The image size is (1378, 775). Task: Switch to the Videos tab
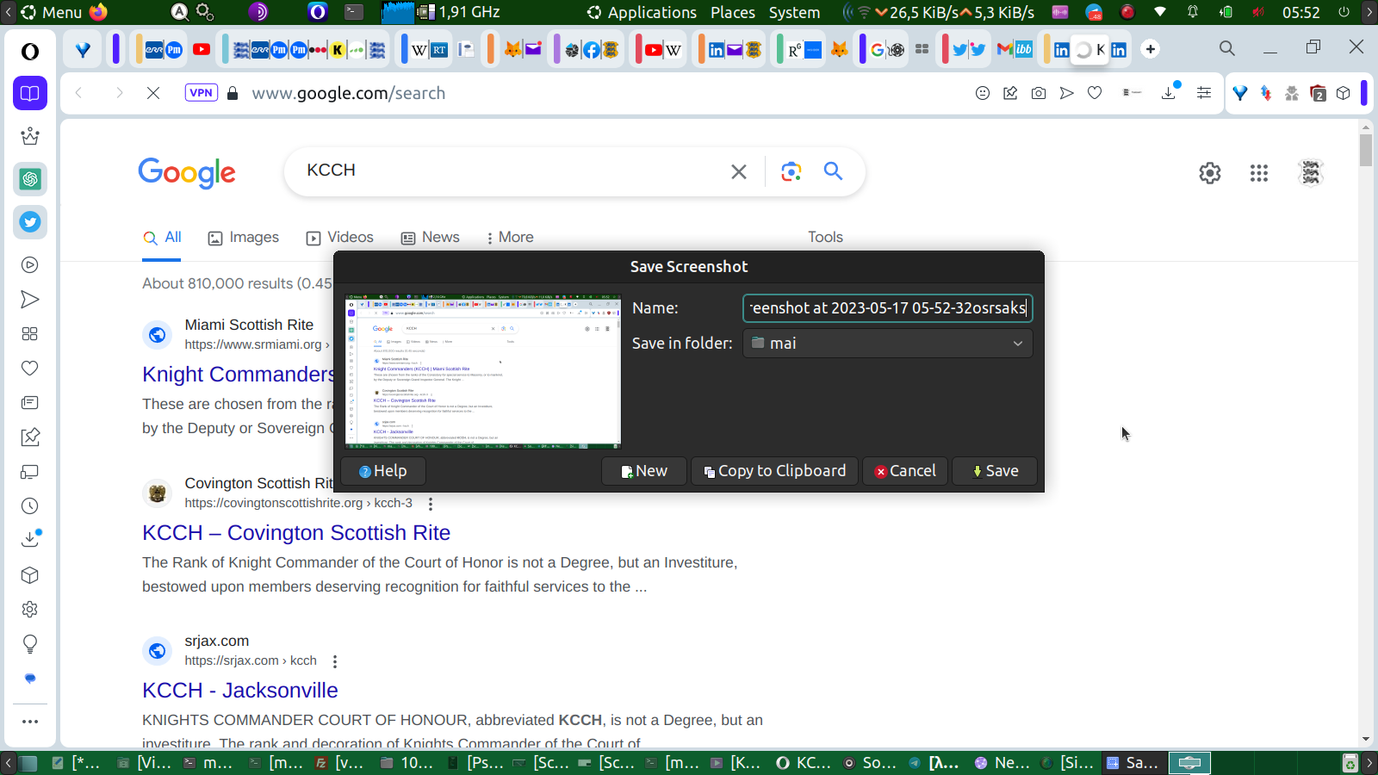tap(340, 238)
